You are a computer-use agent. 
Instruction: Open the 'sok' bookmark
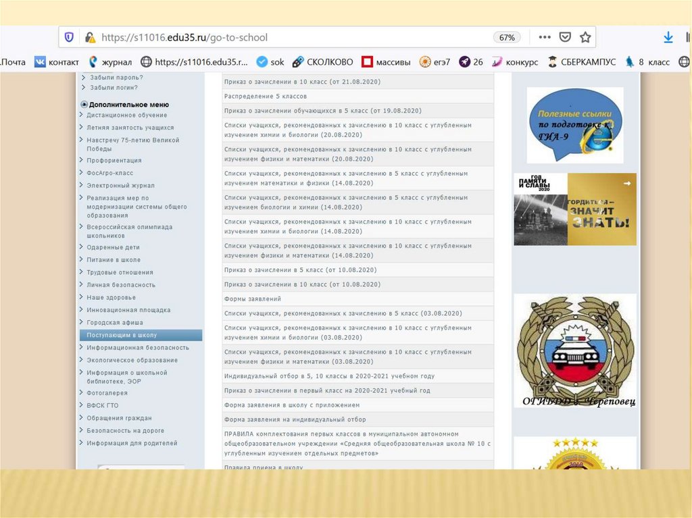(270, 62)
